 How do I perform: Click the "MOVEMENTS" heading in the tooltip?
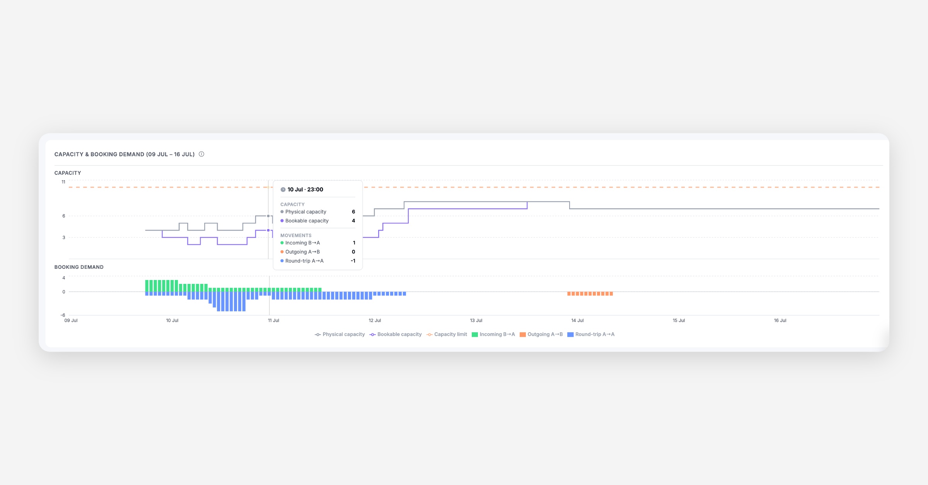[x=296, y=235]
